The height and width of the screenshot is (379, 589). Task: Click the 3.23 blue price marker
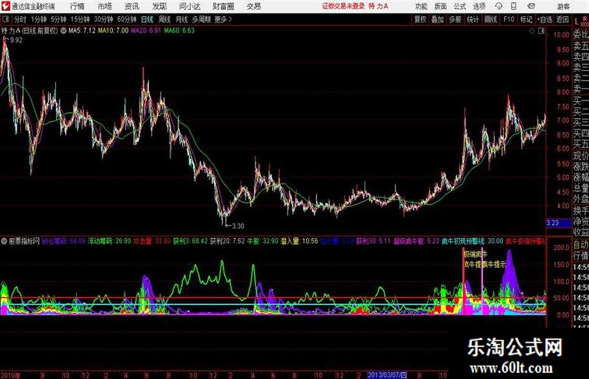tap(558, 223)
